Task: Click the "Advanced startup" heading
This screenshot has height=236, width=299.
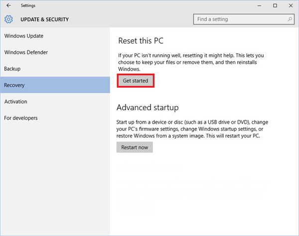Action: 148,107
